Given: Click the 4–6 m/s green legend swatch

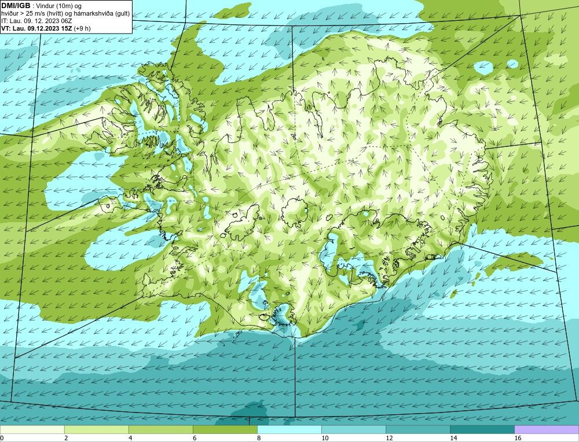Looking at the screenshot, I should coord(160,429).
